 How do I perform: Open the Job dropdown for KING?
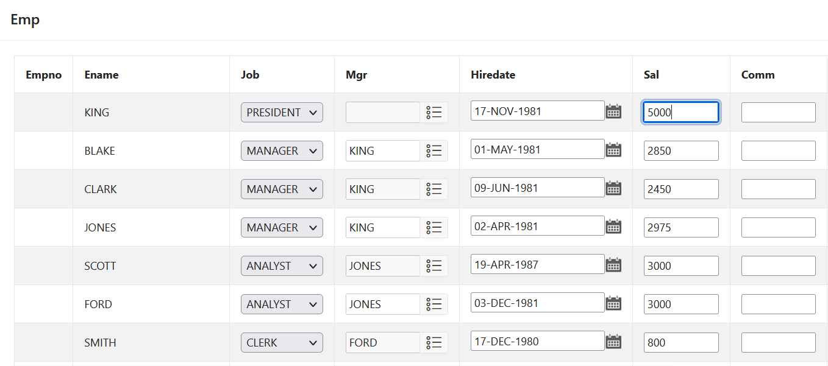point(282,112)
